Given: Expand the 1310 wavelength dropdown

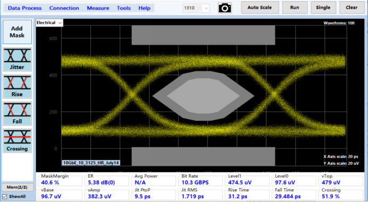Looking at the screenshot, I should (196, 8).
